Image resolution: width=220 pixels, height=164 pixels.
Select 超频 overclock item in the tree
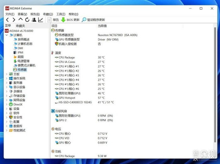19,57
